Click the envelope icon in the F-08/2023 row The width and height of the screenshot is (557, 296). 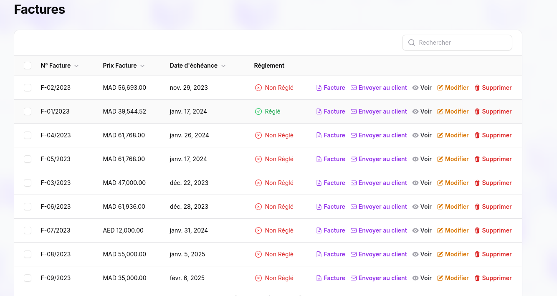click(354, 254)
